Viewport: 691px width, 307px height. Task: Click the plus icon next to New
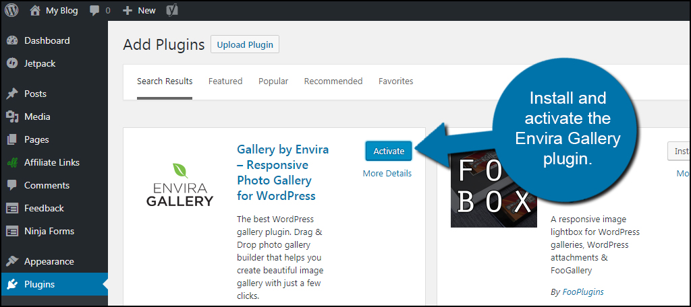click(x=128, y=11)
